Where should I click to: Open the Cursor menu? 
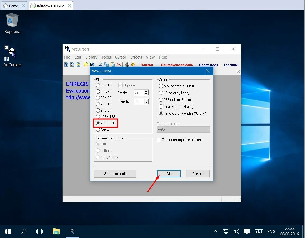(120, 57)
